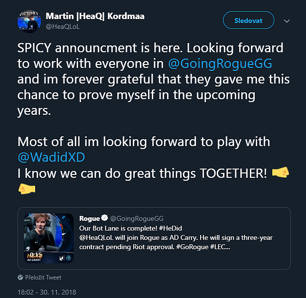Open Martin |HeaQ| Kordmaa profile name
This screenshot has height=298, width=306.
[x=95, y=16]
